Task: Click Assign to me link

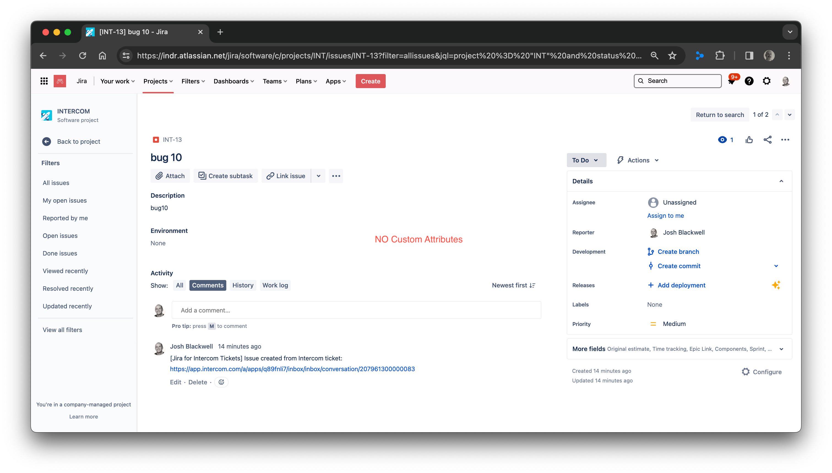Action: pyautogui.click(x=665, y=215)
